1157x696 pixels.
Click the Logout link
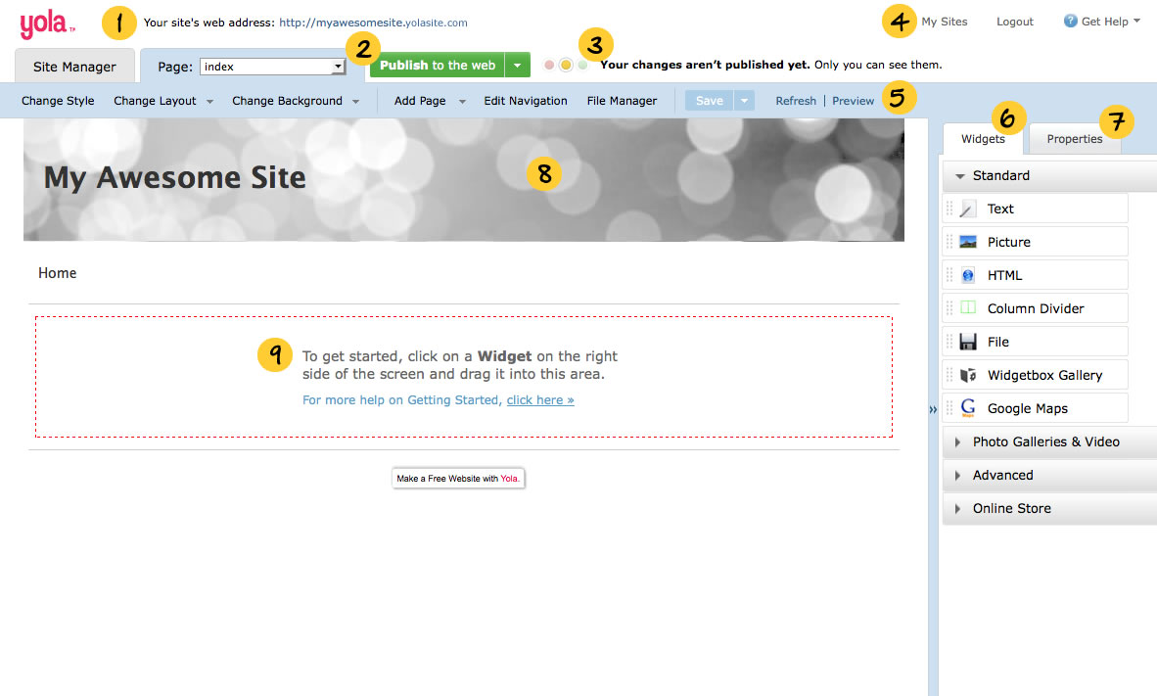click(x=1015, y=22)
